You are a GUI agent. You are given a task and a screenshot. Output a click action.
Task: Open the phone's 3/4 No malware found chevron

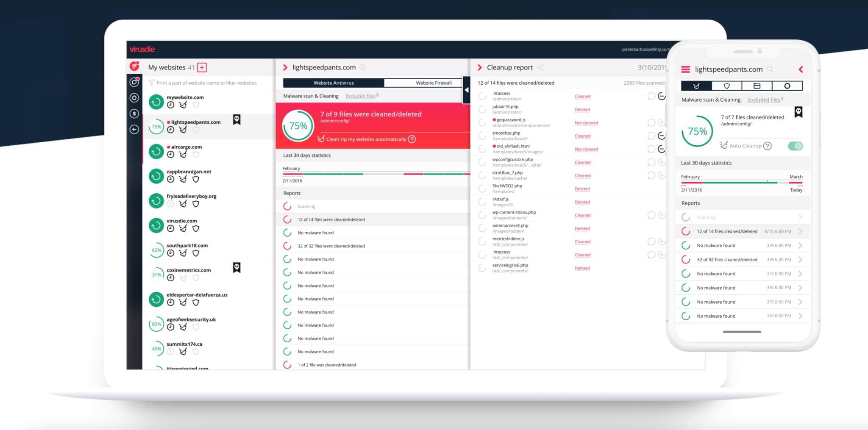(x=800, y=316)
